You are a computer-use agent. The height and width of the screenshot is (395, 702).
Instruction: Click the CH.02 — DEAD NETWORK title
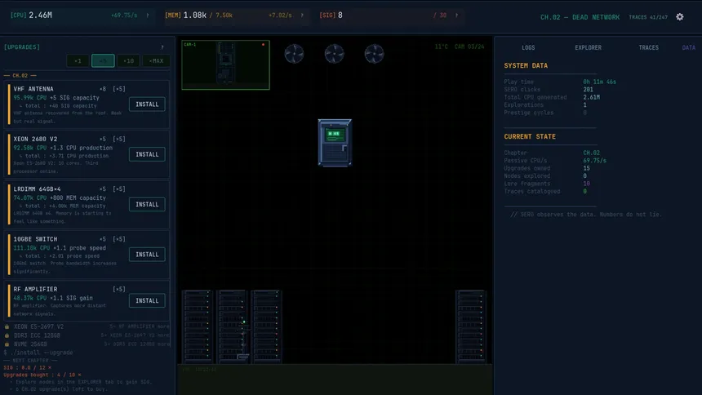point(580,17)
